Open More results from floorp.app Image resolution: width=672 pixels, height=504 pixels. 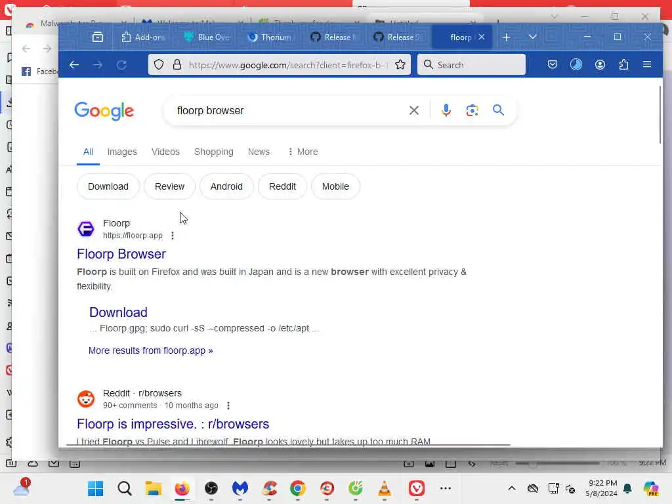pos(150,350)
